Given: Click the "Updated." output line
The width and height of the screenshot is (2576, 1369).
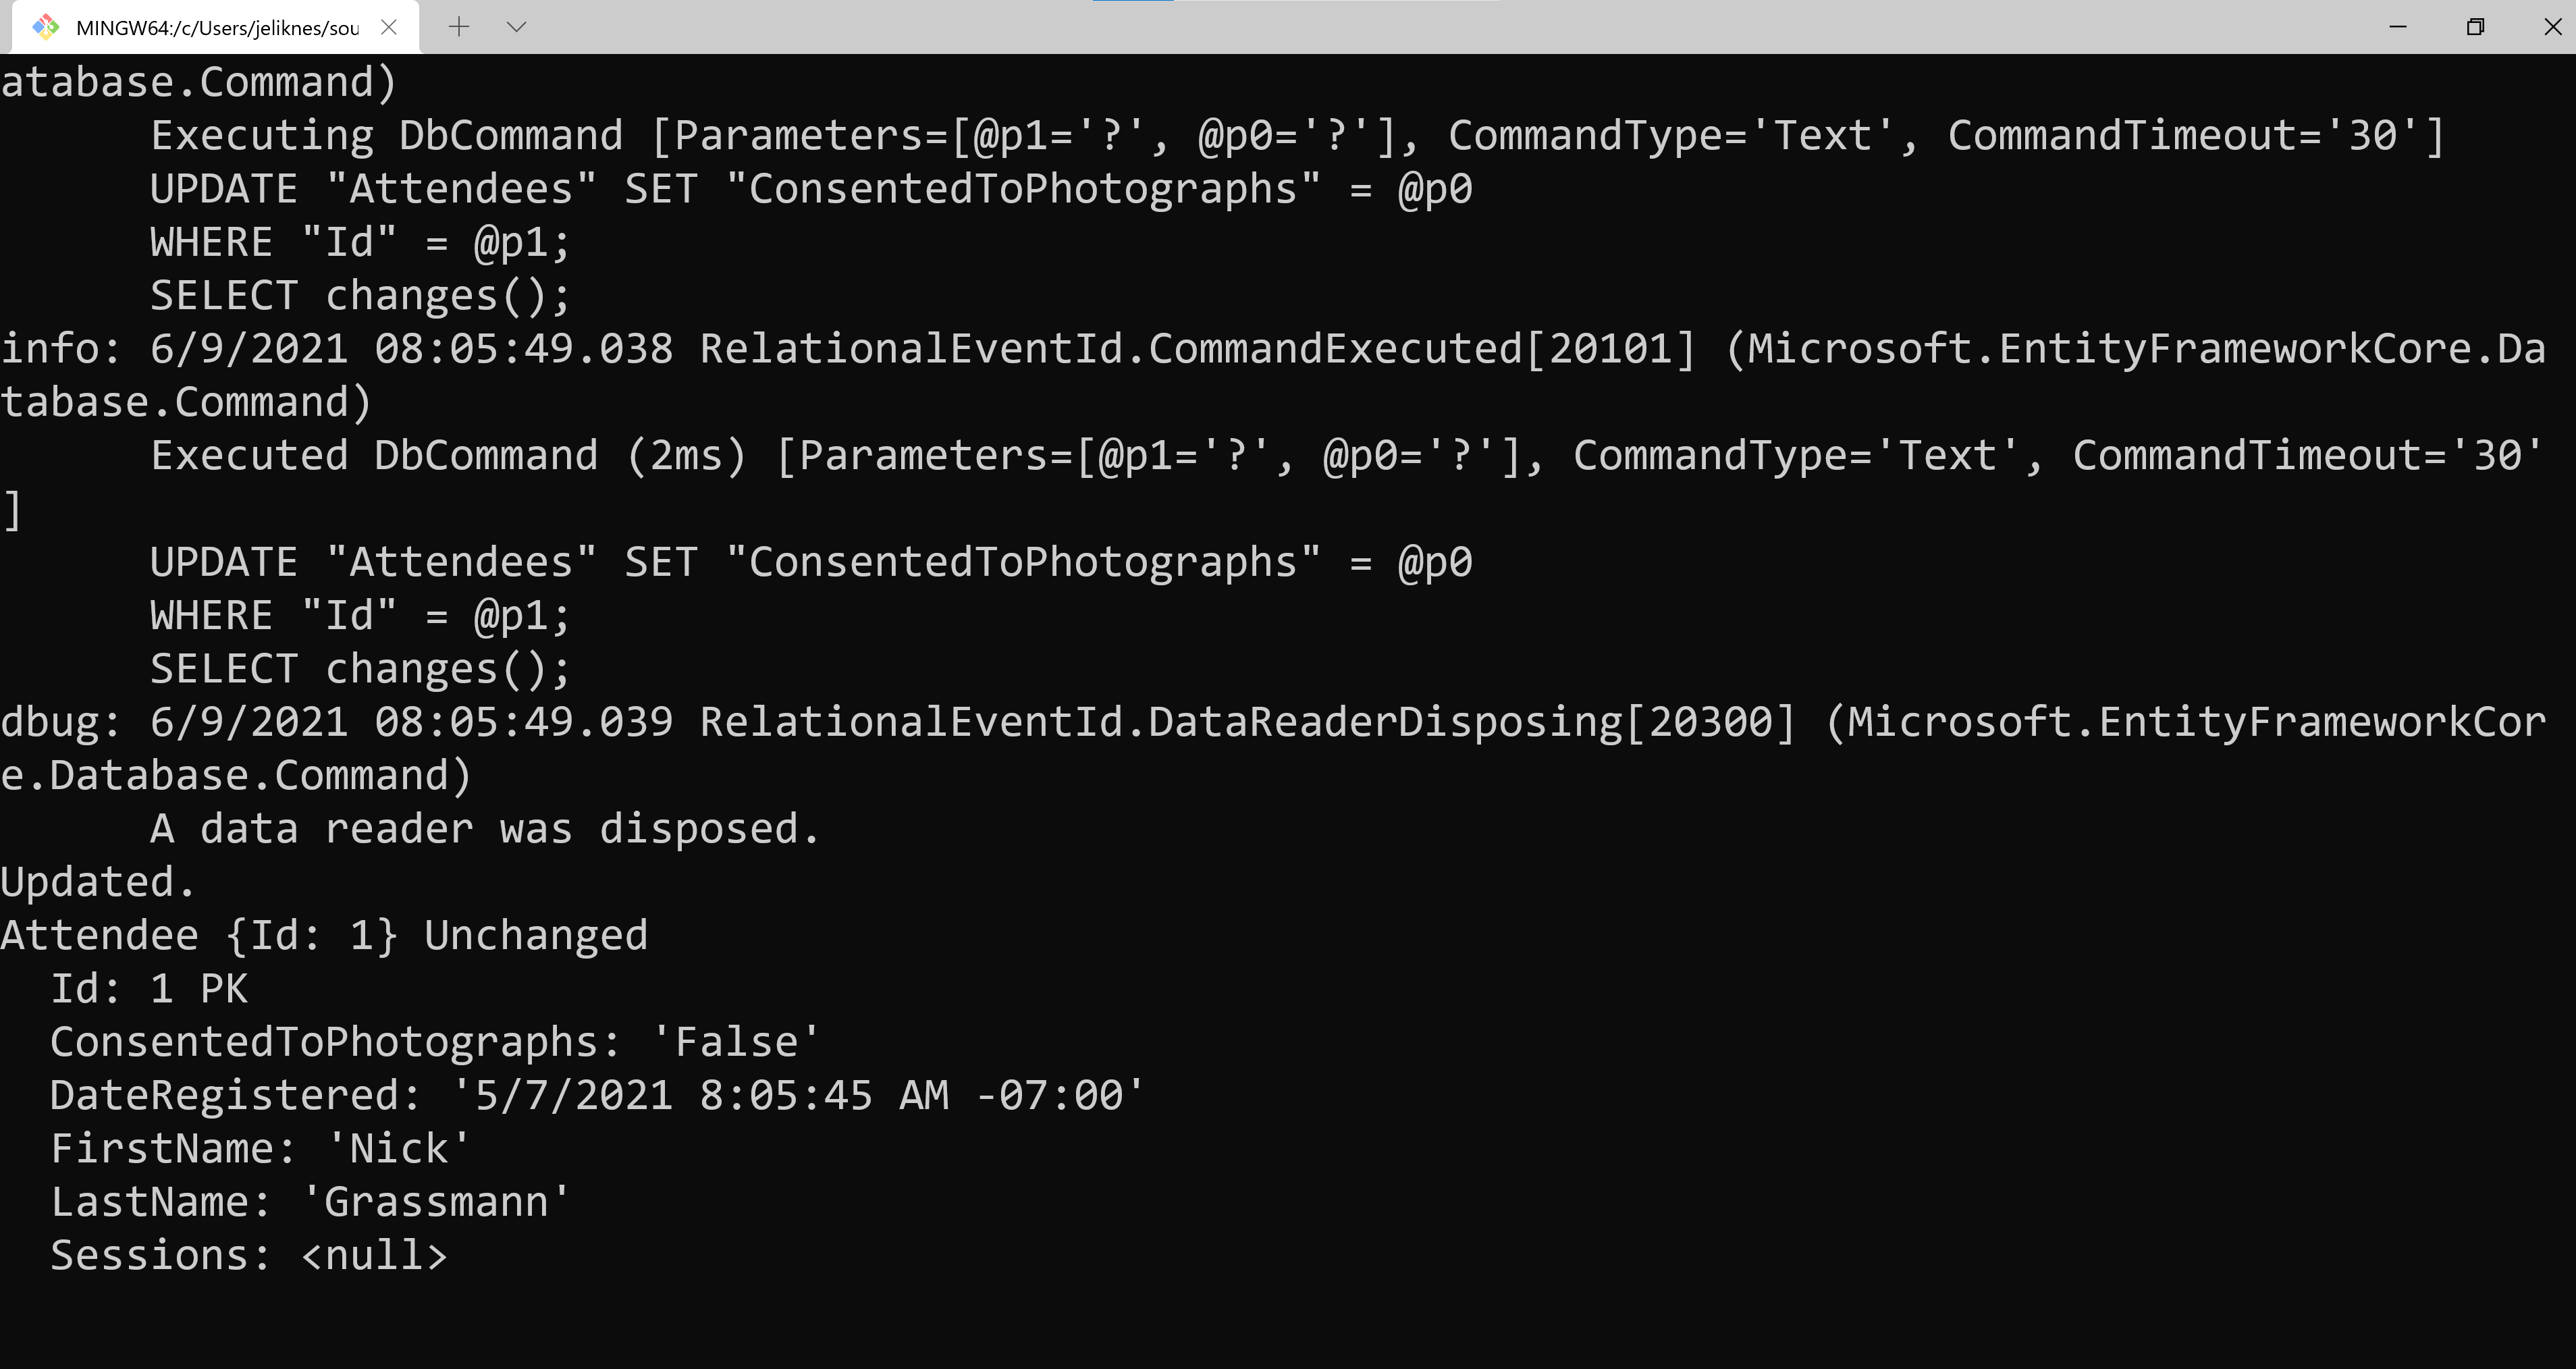Looking at the screenshot, I should tap(98, 882).
